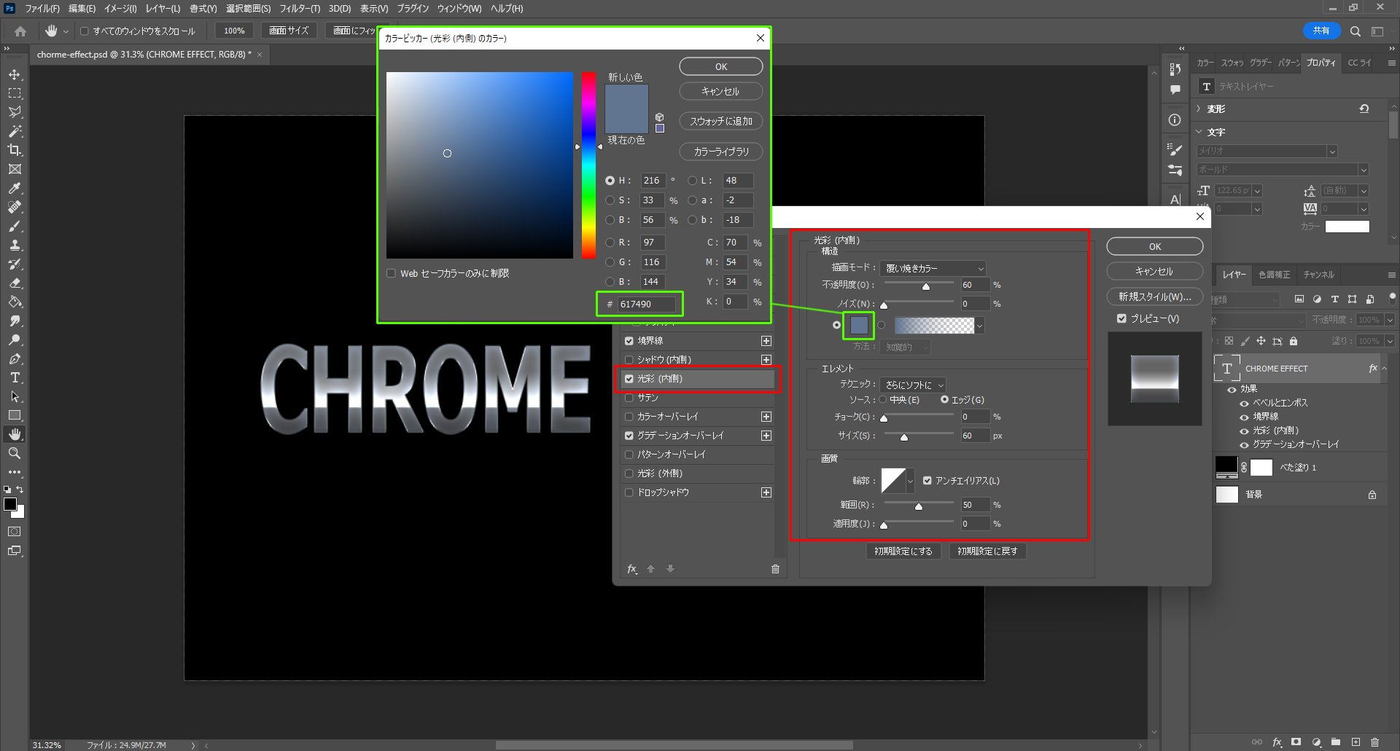Toggle the アンチエイリアス checkbox

pyautogui.click(x=927, y=481)
